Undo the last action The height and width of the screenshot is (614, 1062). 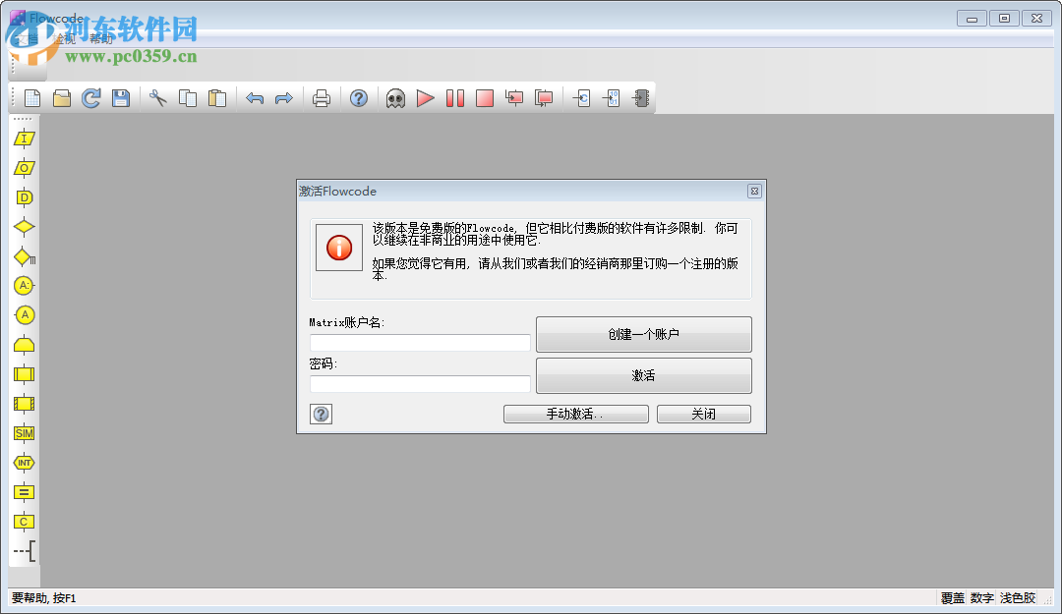pos(255,97)
